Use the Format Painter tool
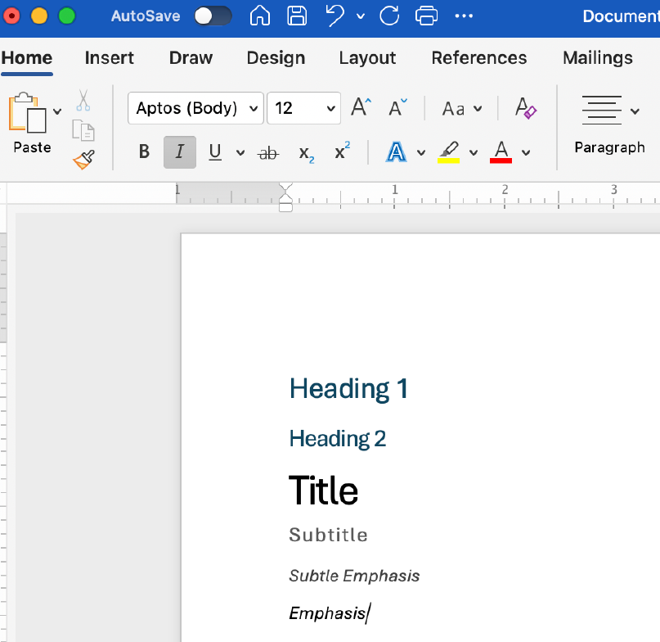This screenshot has width=660, height=642. click(83, 160)
